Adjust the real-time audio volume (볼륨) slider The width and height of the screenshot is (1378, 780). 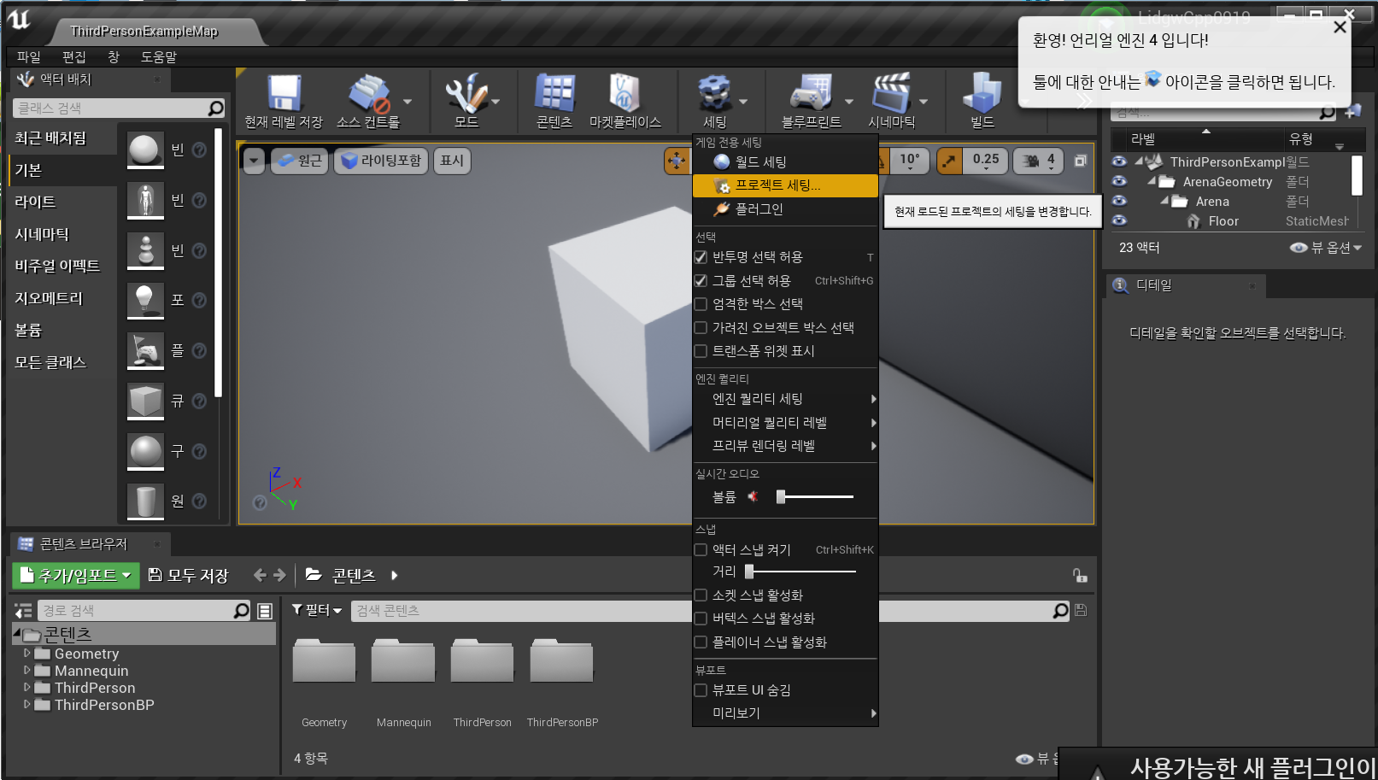click(x=815, y=496)
